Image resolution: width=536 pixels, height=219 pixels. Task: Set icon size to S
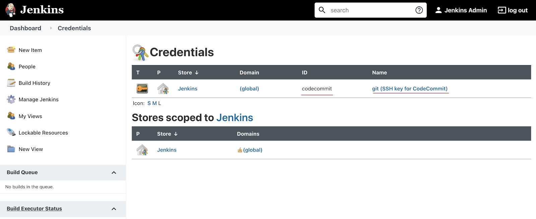click(x=149, y=103)
